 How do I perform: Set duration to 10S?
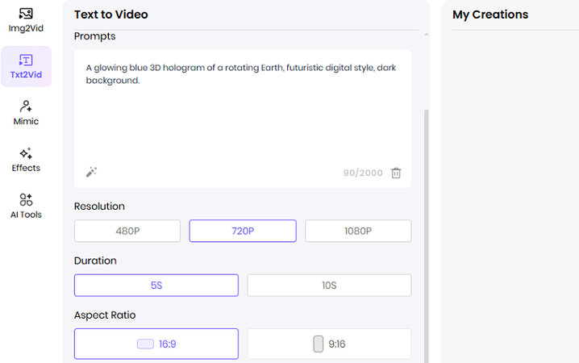tap(329, 286)
